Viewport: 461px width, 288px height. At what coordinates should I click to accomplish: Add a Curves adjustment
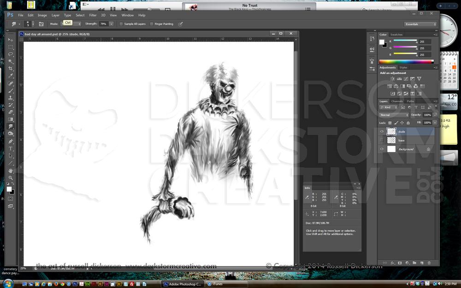[x=406, y=79]
